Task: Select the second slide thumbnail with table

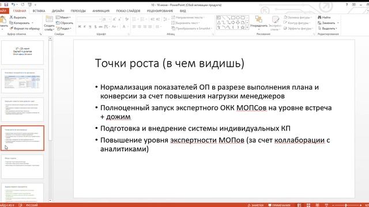Action: point(22,81)
